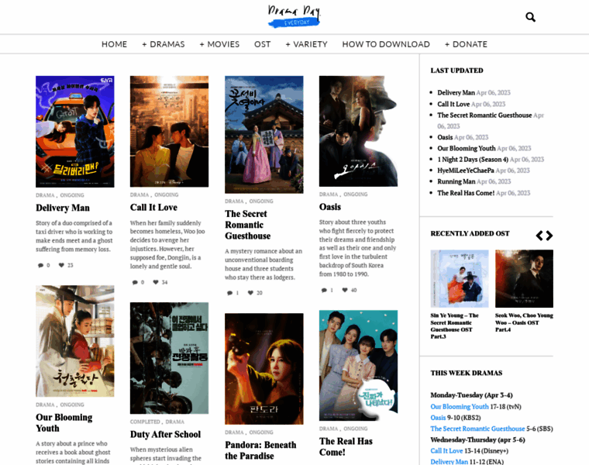Open HOW TO DOWNLOAD page
Image resolution: width=589 pixels, height=465 pixels.
click(386, 44)
